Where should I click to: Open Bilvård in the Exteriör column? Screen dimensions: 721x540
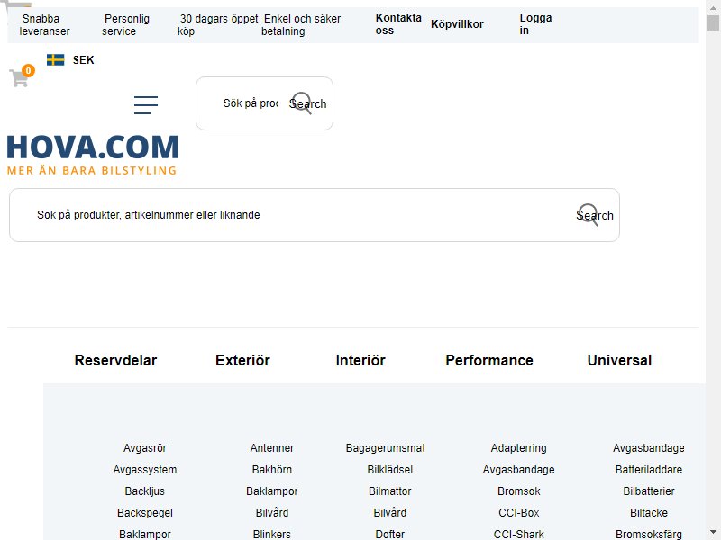click(x=272, y=512)
